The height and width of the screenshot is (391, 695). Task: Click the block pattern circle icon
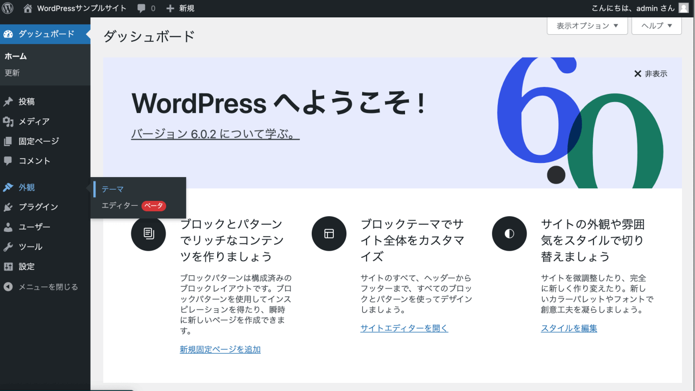(148, 234)
